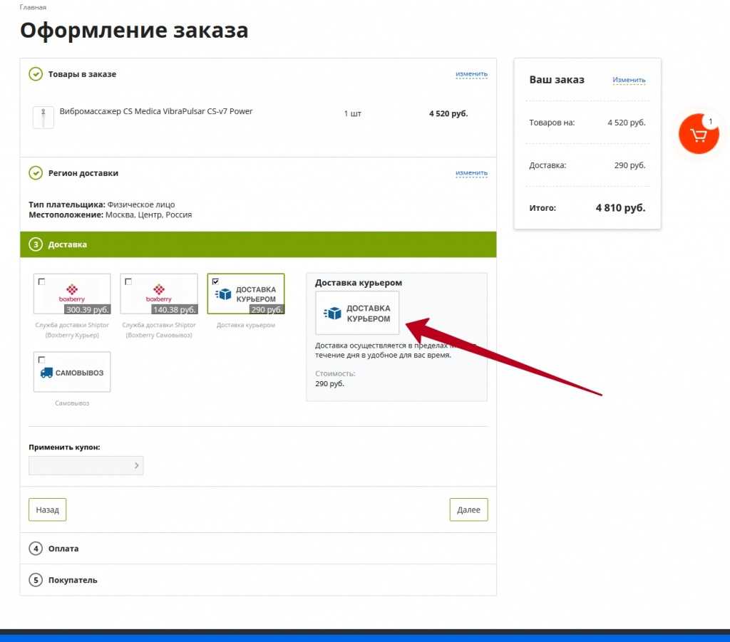Expand the Покупатель step 5 section
The image size is (730, 642).
[72, 580]
